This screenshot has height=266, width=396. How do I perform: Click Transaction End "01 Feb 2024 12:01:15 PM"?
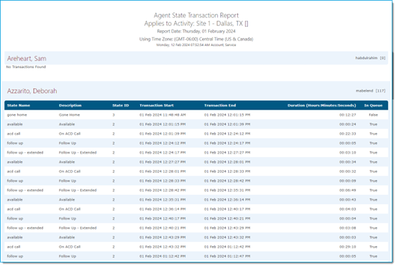[x=227, y=115]
